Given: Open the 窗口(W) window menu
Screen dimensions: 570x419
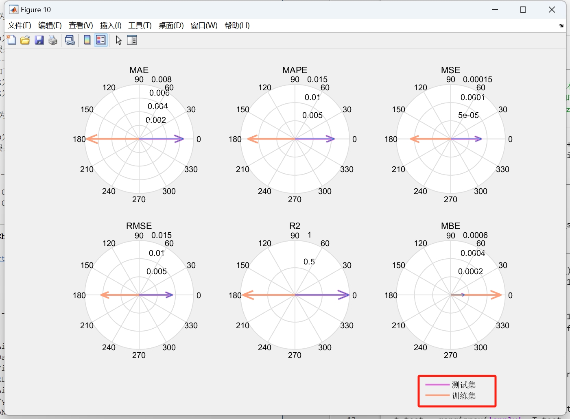Looking at the screenshot, I should pyautogui.click(x=203, y=25).
